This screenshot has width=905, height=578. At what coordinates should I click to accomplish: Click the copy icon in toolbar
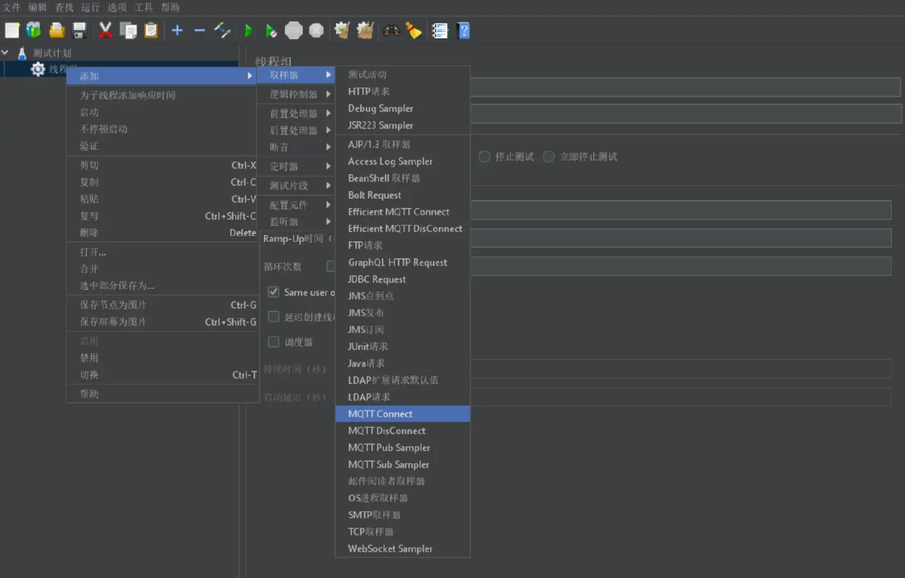point(128,30)
